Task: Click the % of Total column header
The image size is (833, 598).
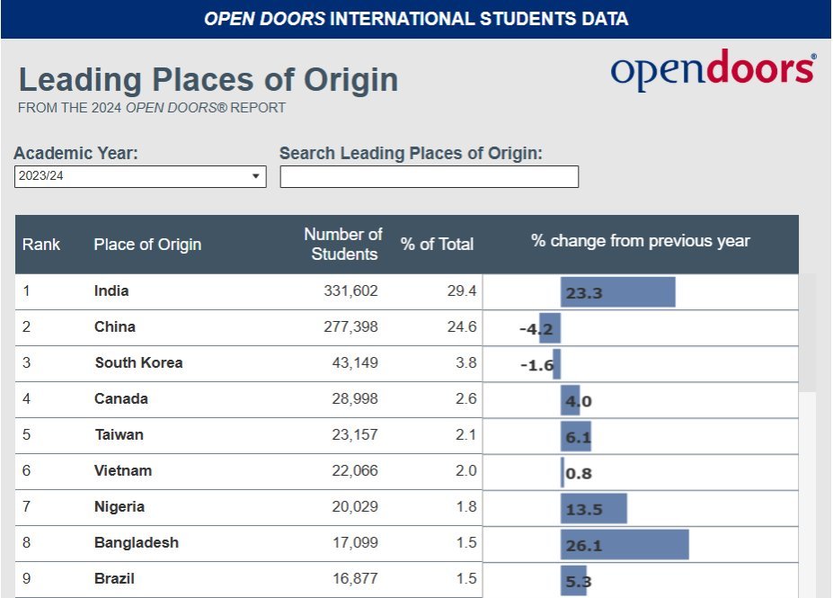Action: [x=437, y=245]
